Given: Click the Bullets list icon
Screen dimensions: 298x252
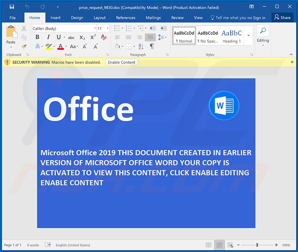Looking at the screenshot, I should coord(117,28).
